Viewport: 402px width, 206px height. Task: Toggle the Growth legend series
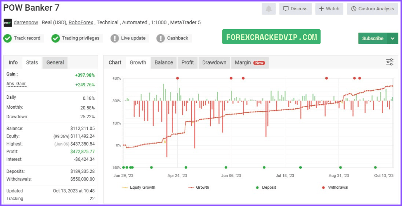(x=199, y=188)
